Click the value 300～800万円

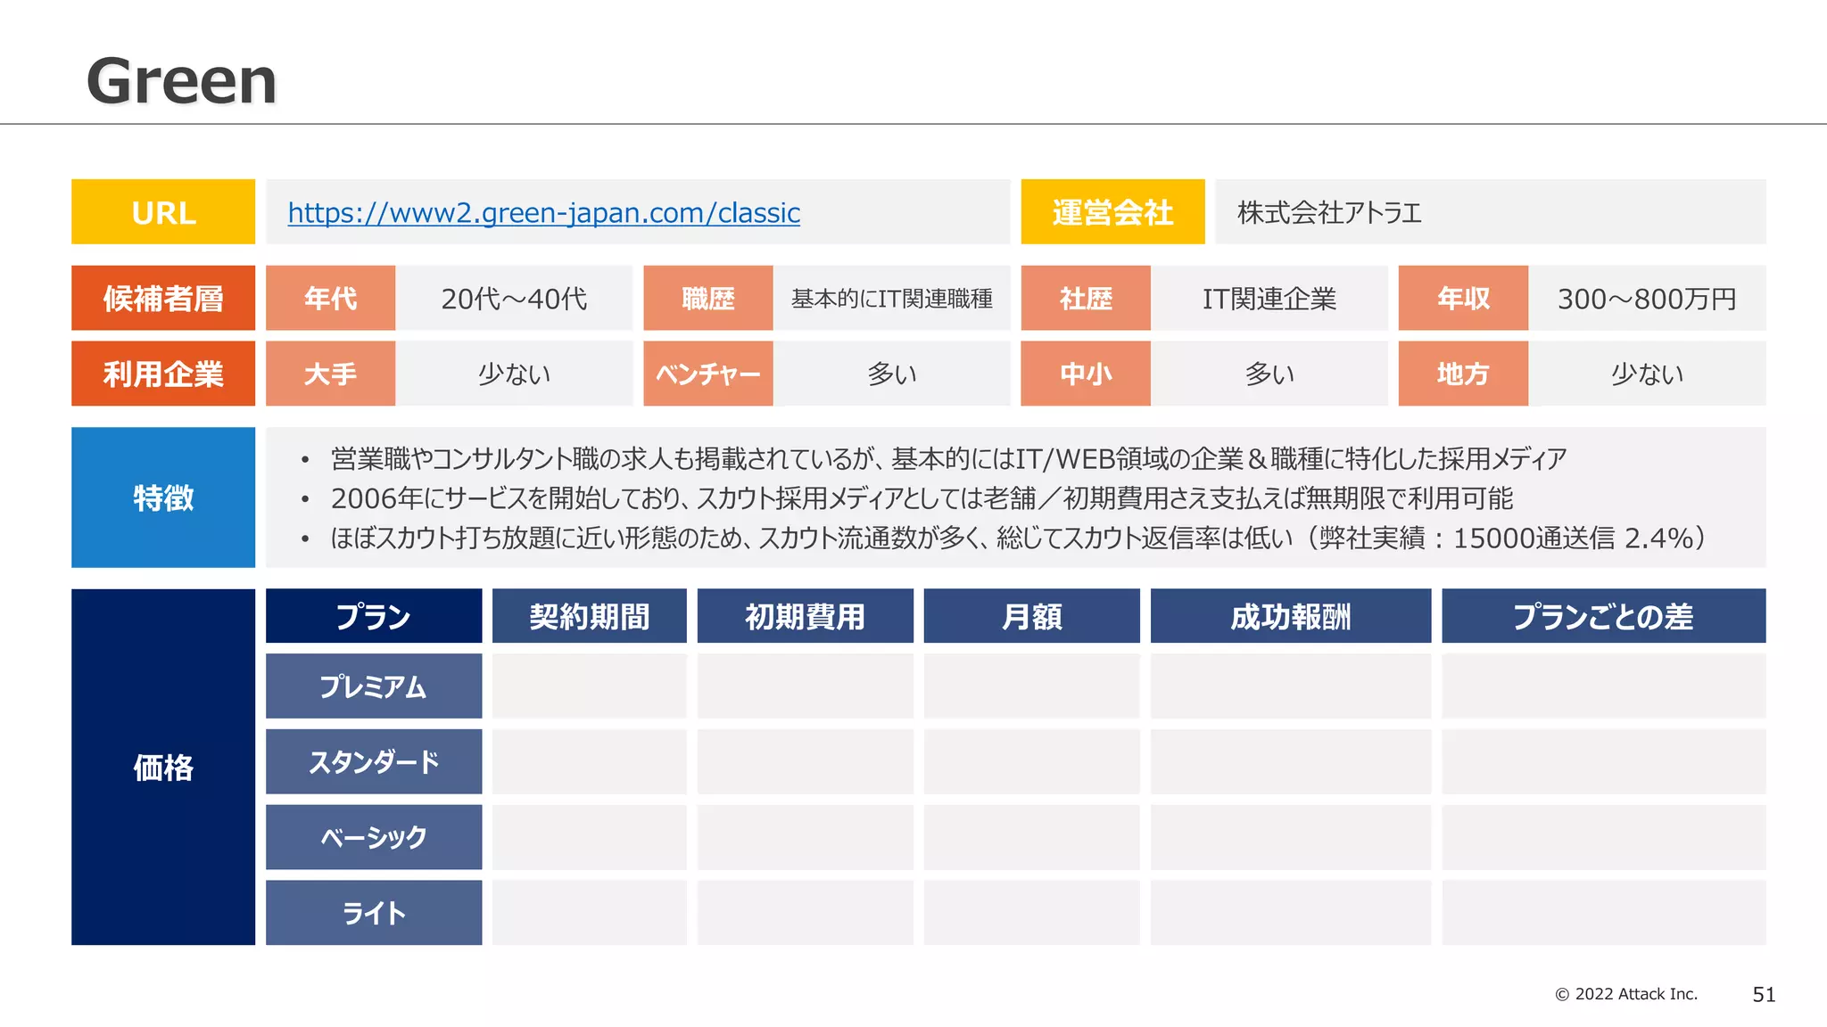coord(1647,299)
